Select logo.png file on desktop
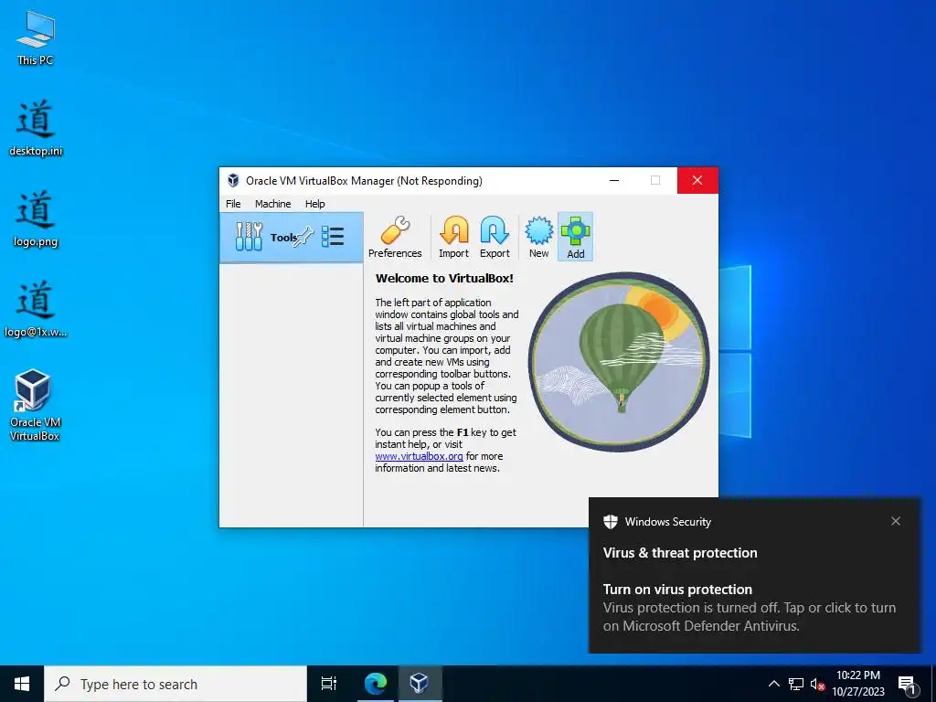Viewport: 936px width, 702px height. click(36, 219)
